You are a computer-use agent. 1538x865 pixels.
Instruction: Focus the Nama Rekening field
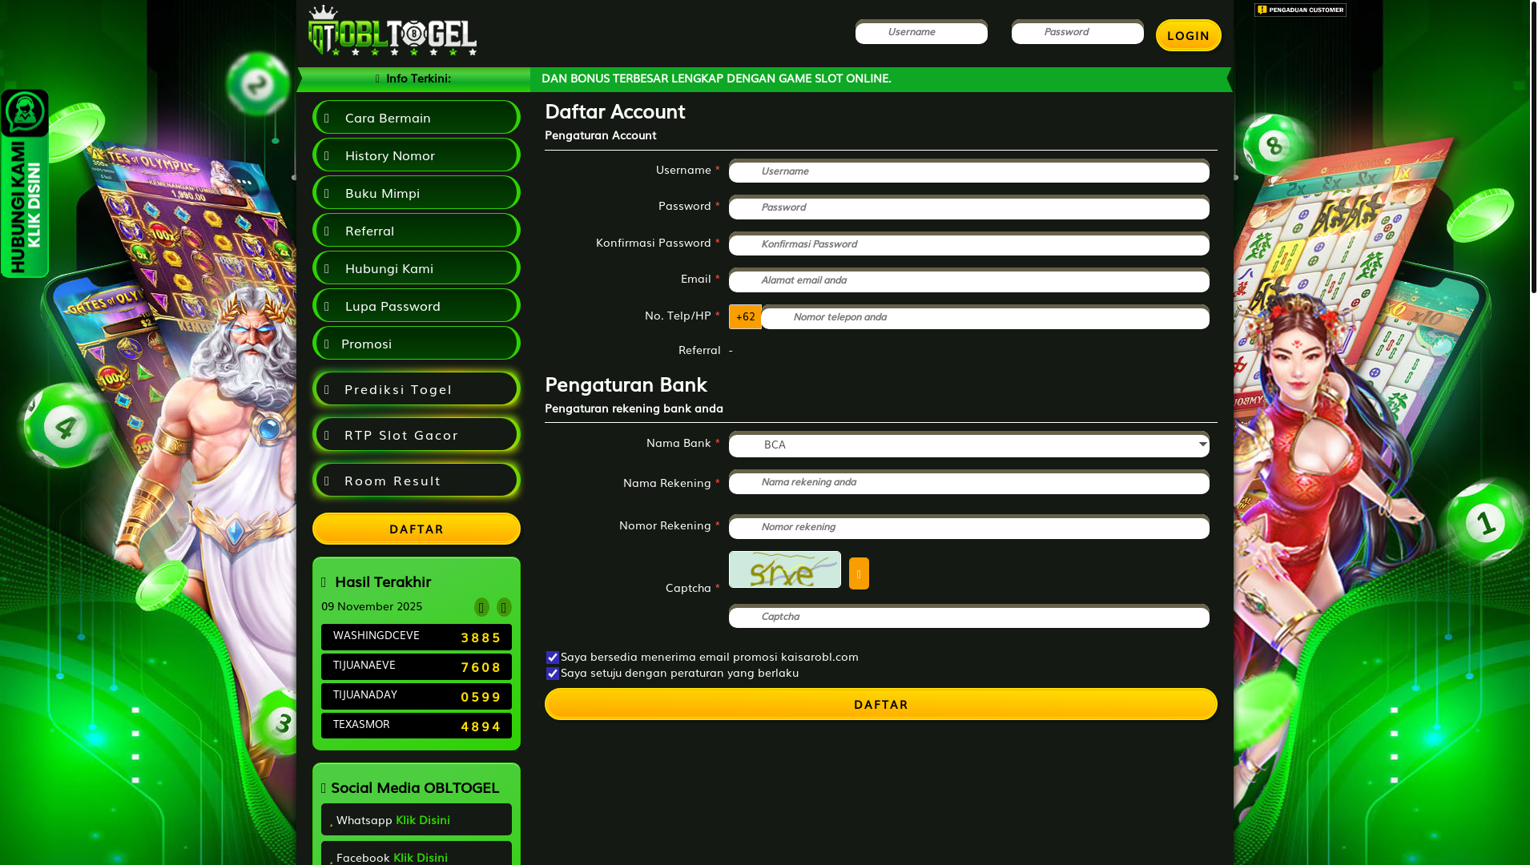969,482
